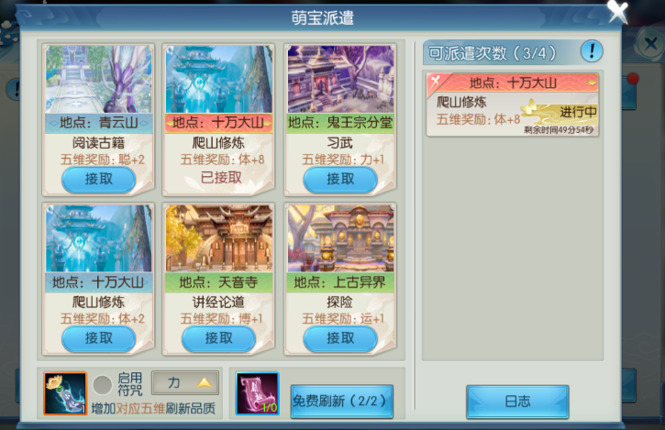Accept the 阅读古籍 task at 青云山
The height and width of the screenshot is (430, 665).
point(98,180)
